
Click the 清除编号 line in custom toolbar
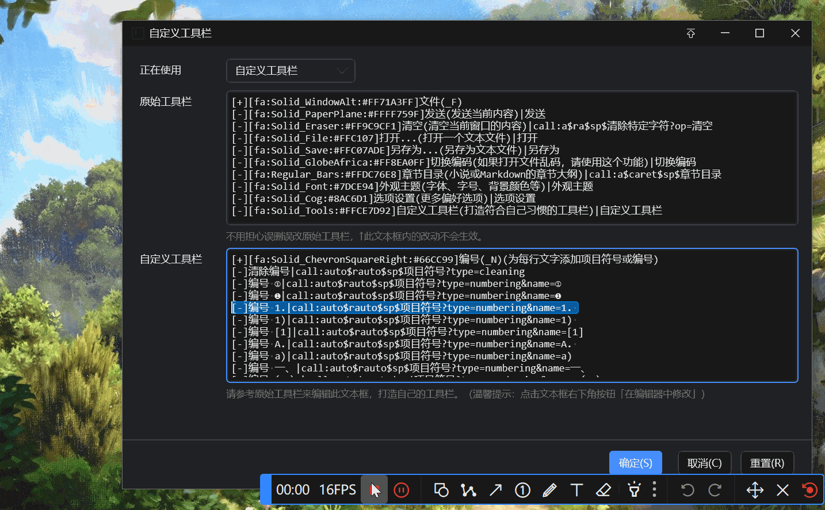[378, 271]
